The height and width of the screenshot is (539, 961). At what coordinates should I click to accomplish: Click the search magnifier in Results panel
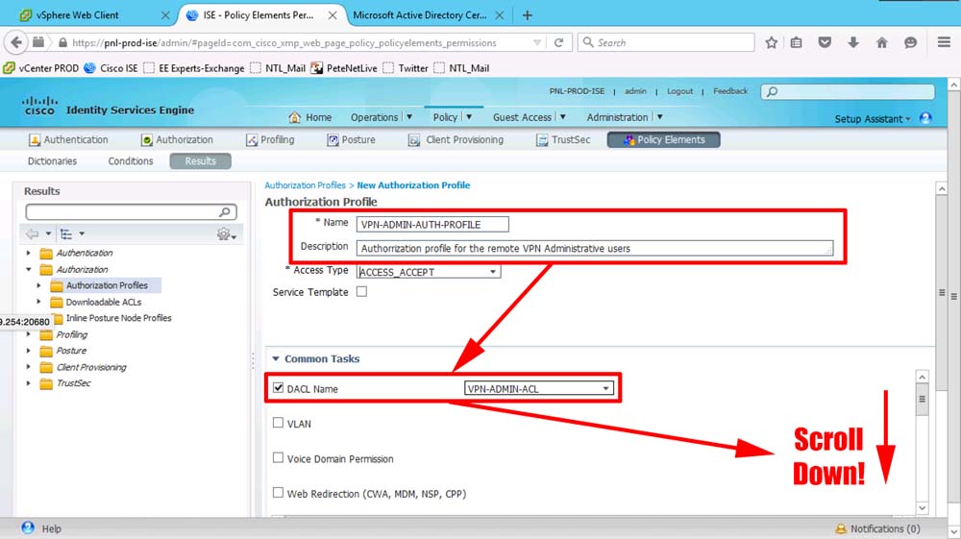tap(225, 212)
